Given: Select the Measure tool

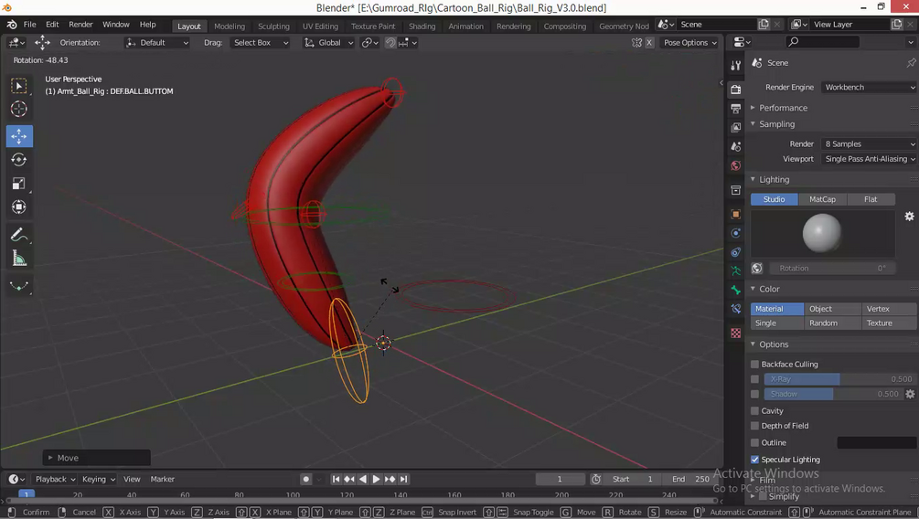Looking at the screenshot, I should click(x=19, y=259).
